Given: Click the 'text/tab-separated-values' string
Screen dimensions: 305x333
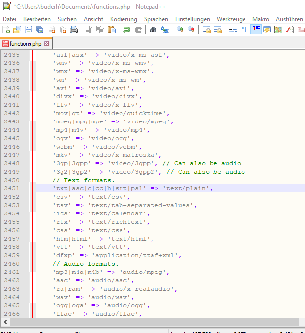Looking at the screenshot, I should tap(140, 205).
